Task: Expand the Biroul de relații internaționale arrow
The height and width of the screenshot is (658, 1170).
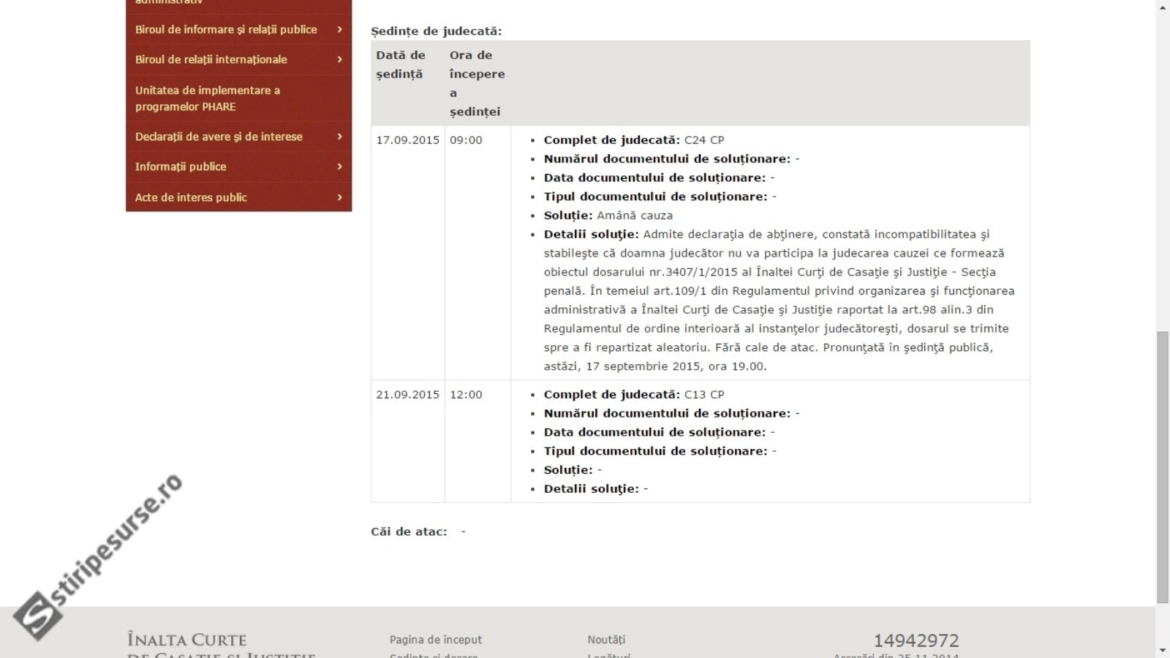Action: point(339,59)
